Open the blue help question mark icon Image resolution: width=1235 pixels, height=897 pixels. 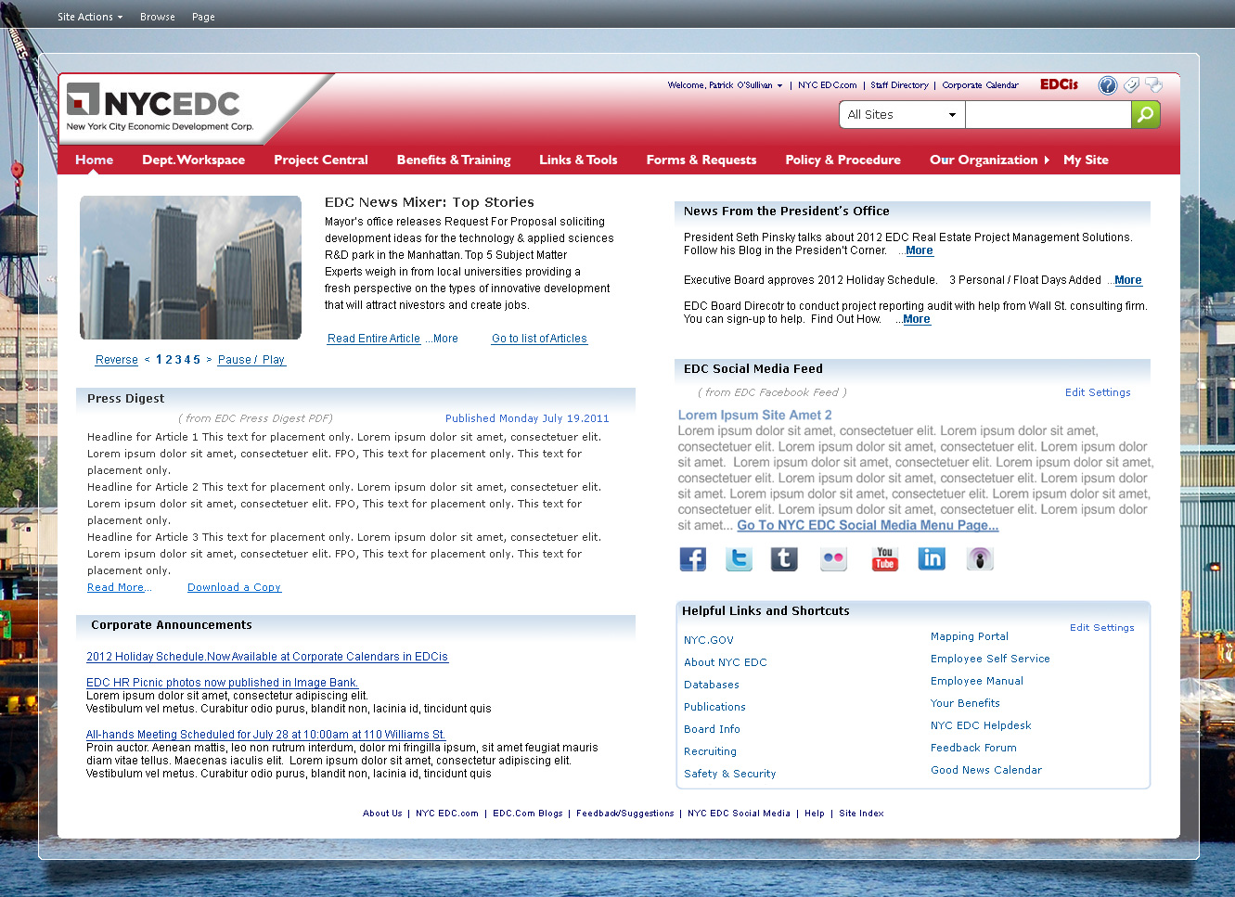click(x=1108, y=85)
